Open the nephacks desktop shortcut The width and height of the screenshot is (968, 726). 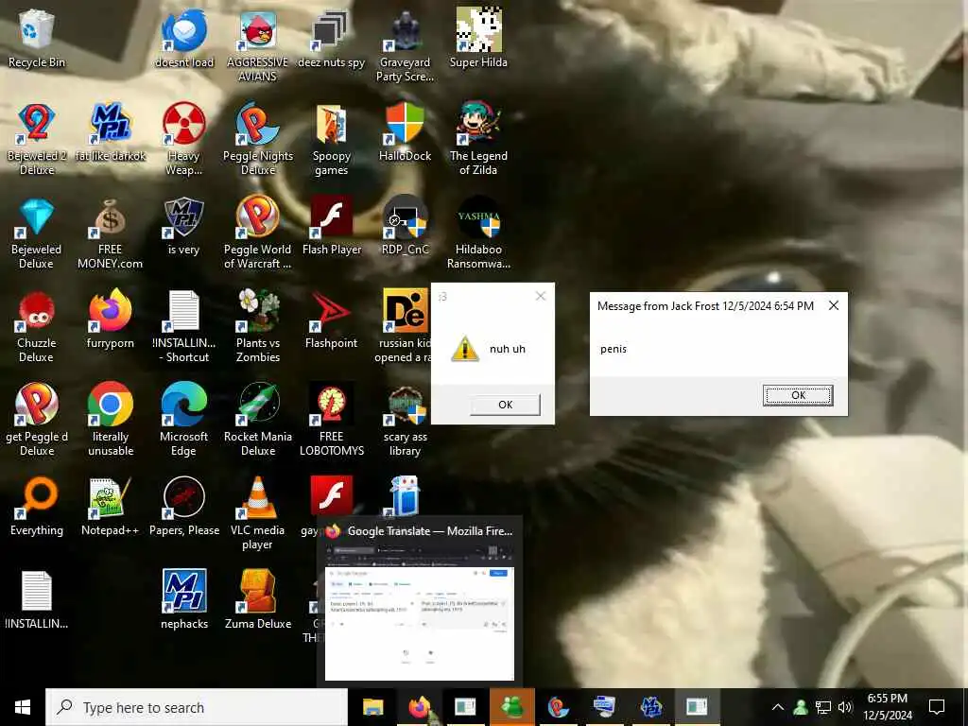pos(184,600)
